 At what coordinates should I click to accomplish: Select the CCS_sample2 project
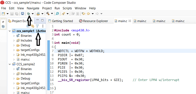[x=24, y=64]
